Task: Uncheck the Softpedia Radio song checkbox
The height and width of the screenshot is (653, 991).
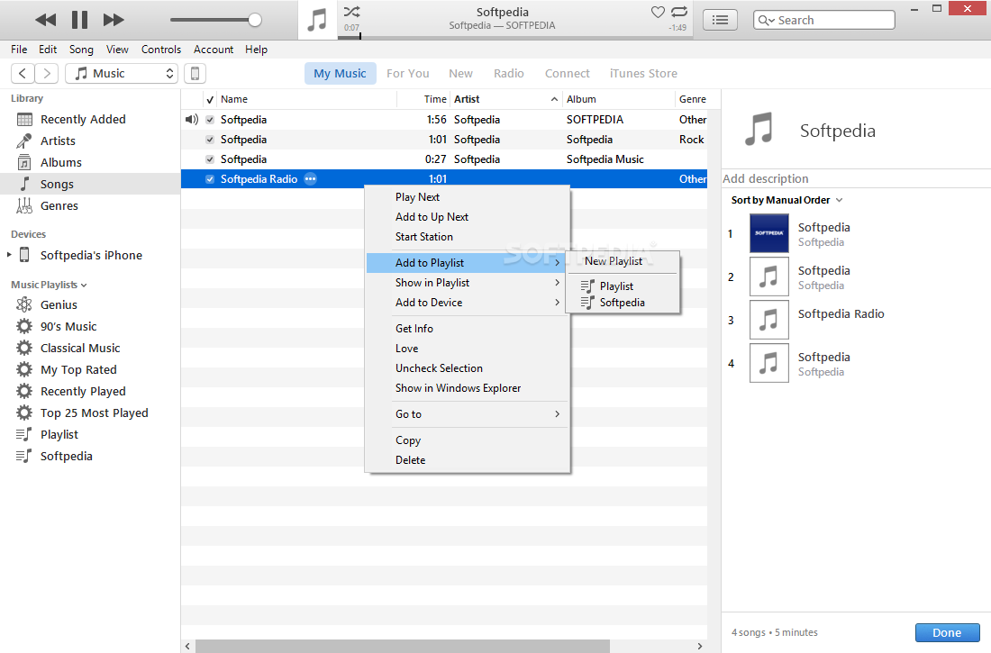Action: coord(210,179)
